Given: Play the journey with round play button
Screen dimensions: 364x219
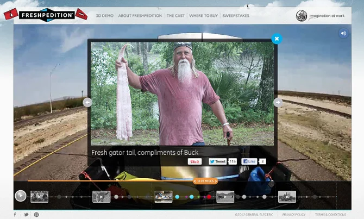Looking at the screenshot, I should click(x=21, y=196).
